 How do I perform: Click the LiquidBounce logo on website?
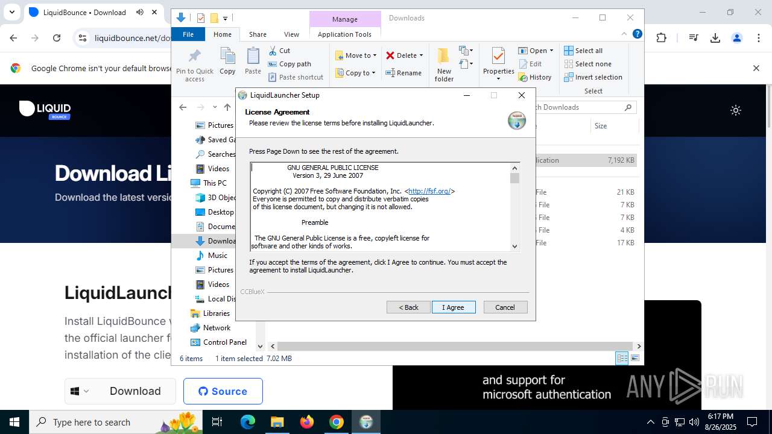45,110
